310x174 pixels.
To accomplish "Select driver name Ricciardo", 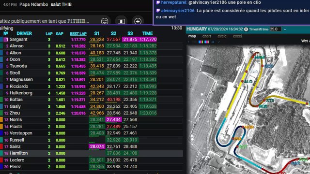I will pos(19,86).
